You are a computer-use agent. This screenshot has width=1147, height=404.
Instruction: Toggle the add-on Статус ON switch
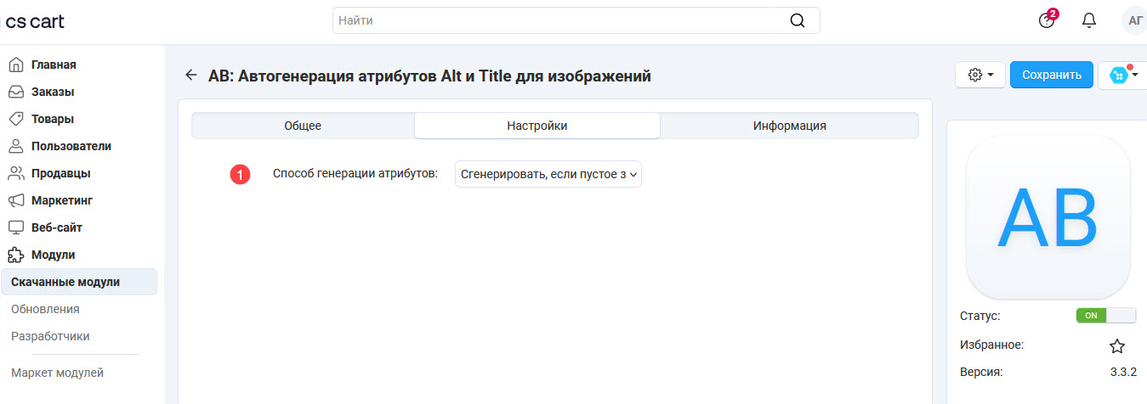click(1105, 315)
